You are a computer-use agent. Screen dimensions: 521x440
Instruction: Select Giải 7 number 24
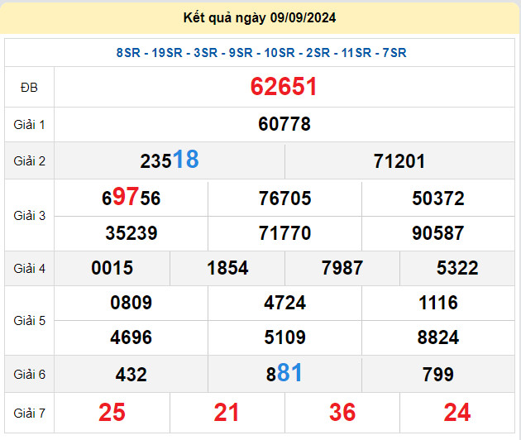click(x=457, y=413)
